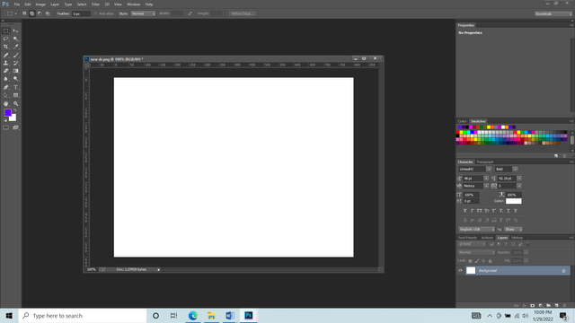Select the Spot Healing Brush tool
This screenshot has height=323, width=575.
coord(6,56)
